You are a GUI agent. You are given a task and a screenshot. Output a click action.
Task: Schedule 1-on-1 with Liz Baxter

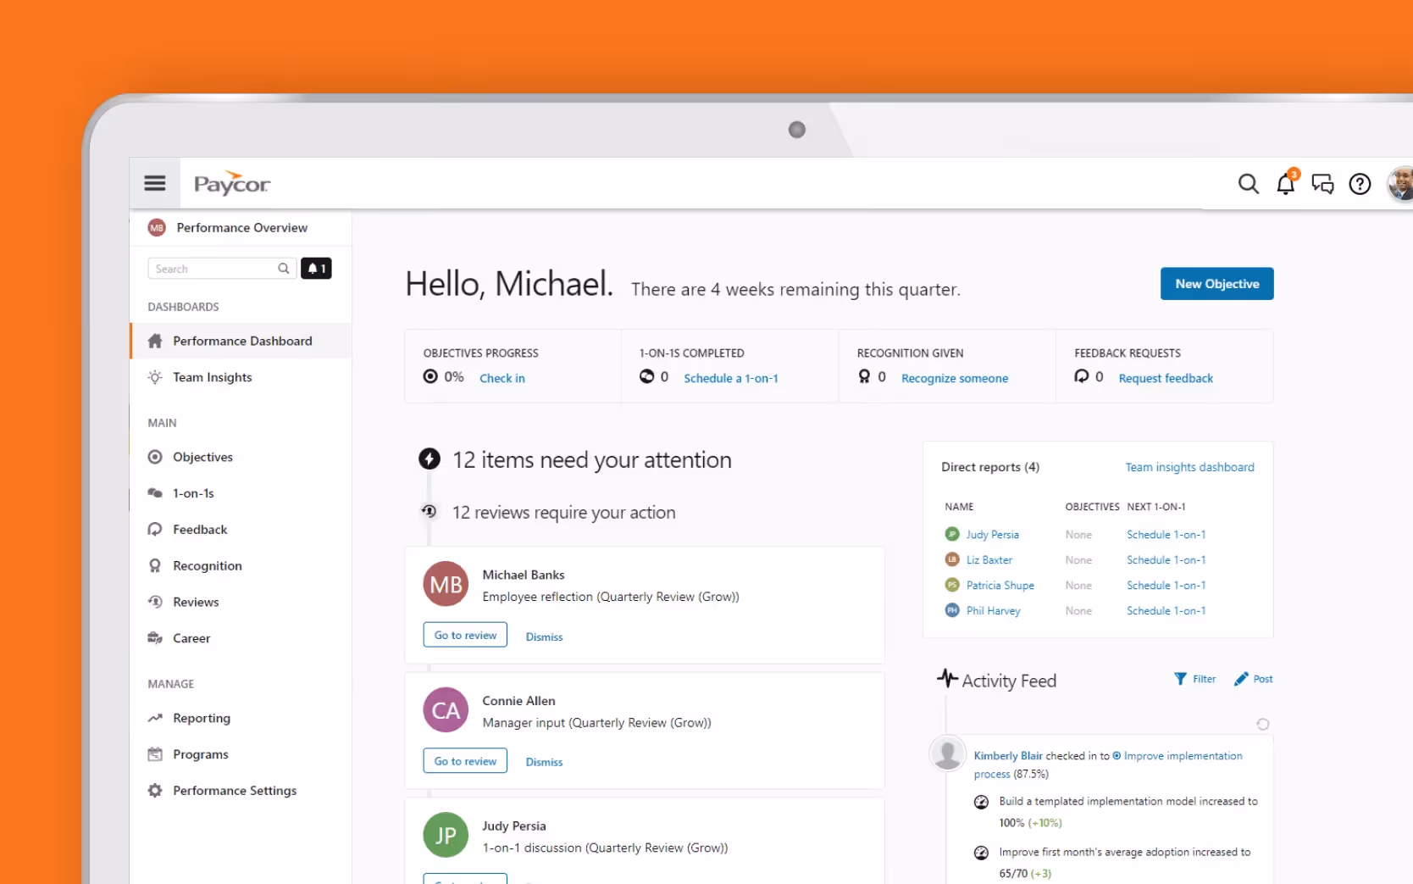click(x=1166, y=560)
